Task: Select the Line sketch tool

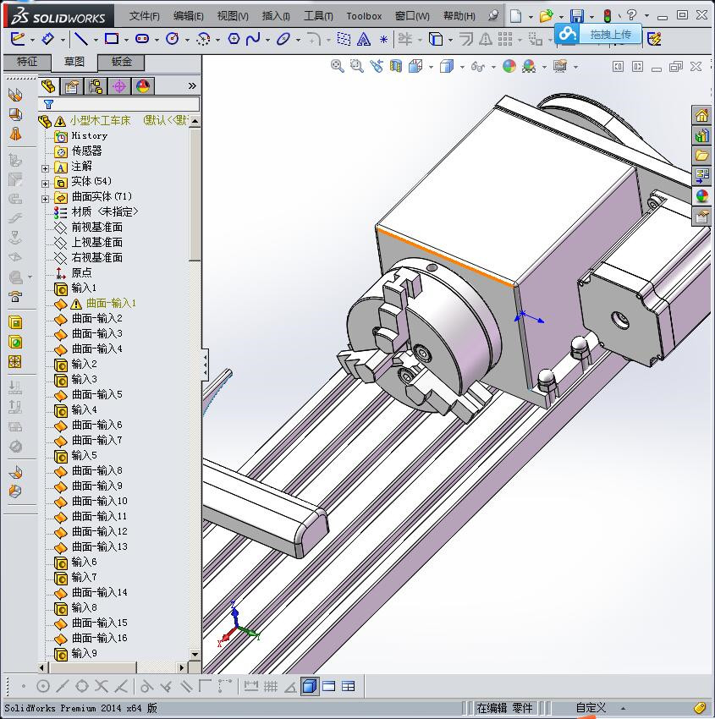Action: pos(80,39)
